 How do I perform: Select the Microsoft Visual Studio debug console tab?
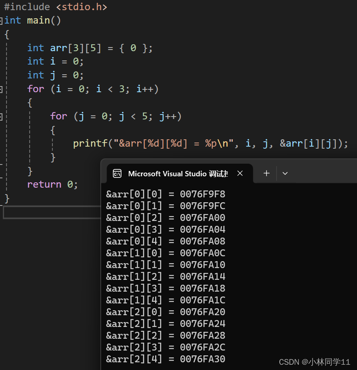pyautogui.click(x=180, y=173)
